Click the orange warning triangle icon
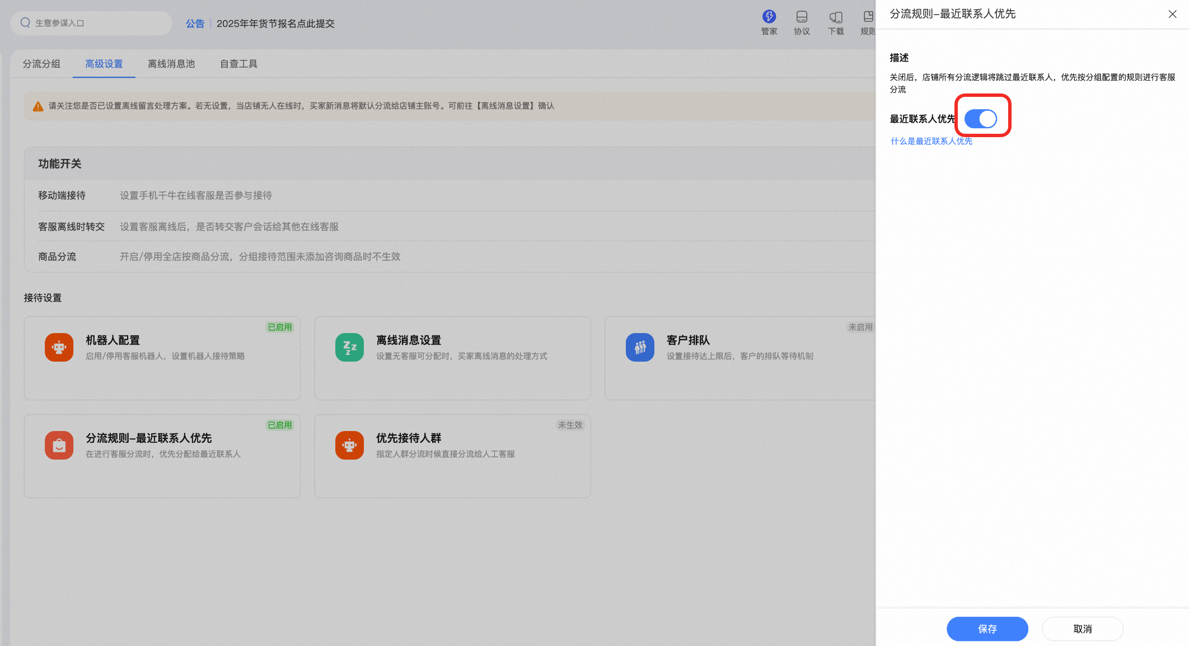 tap(38, 106)
